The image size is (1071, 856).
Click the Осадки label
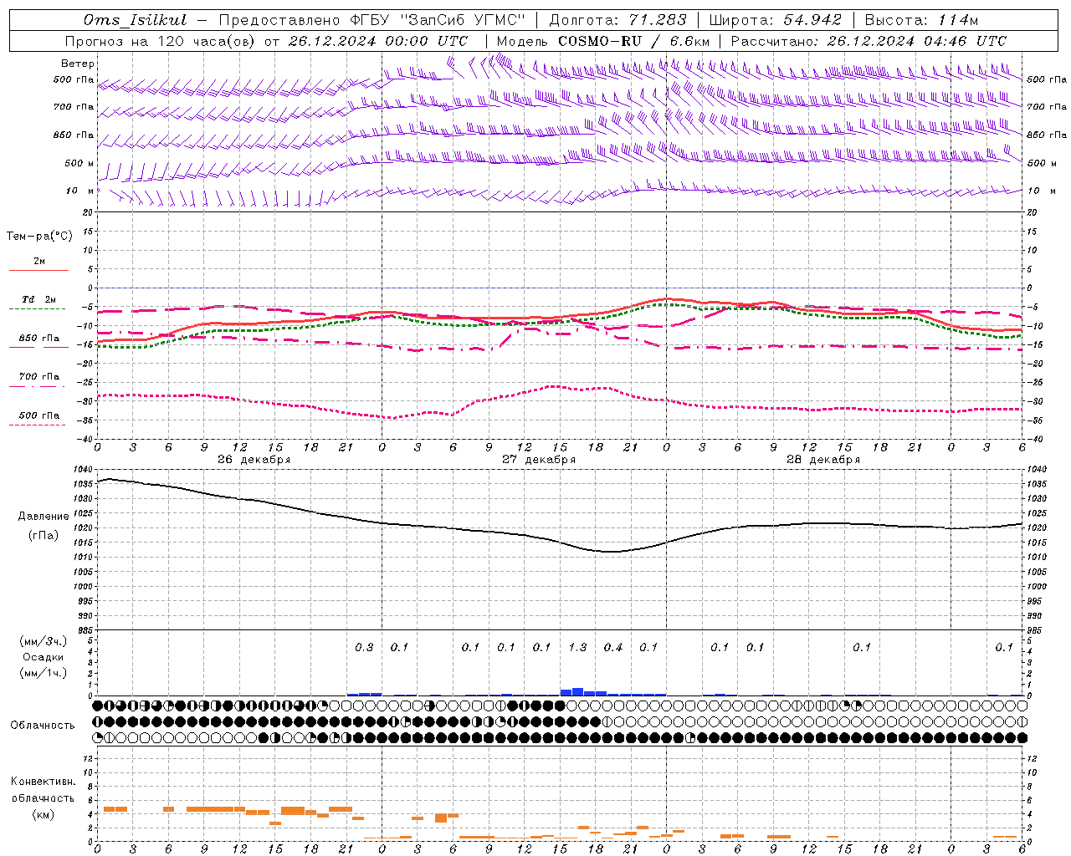pos(44,657)
